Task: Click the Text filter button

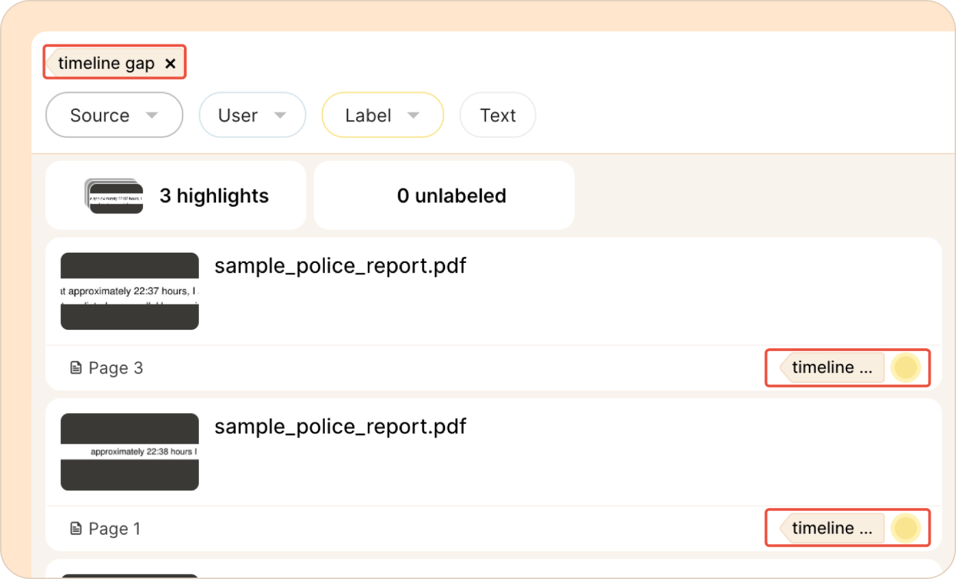Action: (498, 115)
